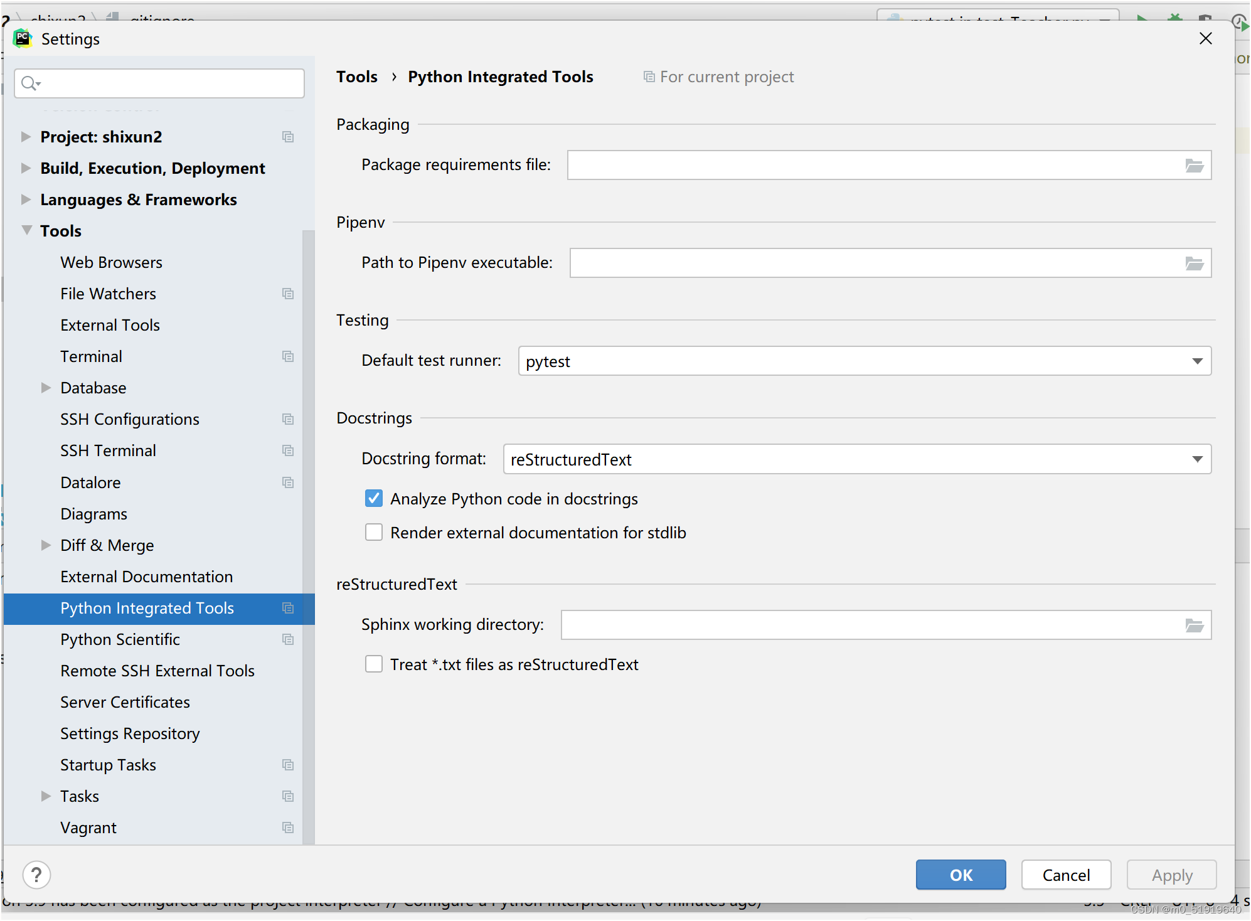Click the project-level icon beside Python Scientific

pos(288,639)
